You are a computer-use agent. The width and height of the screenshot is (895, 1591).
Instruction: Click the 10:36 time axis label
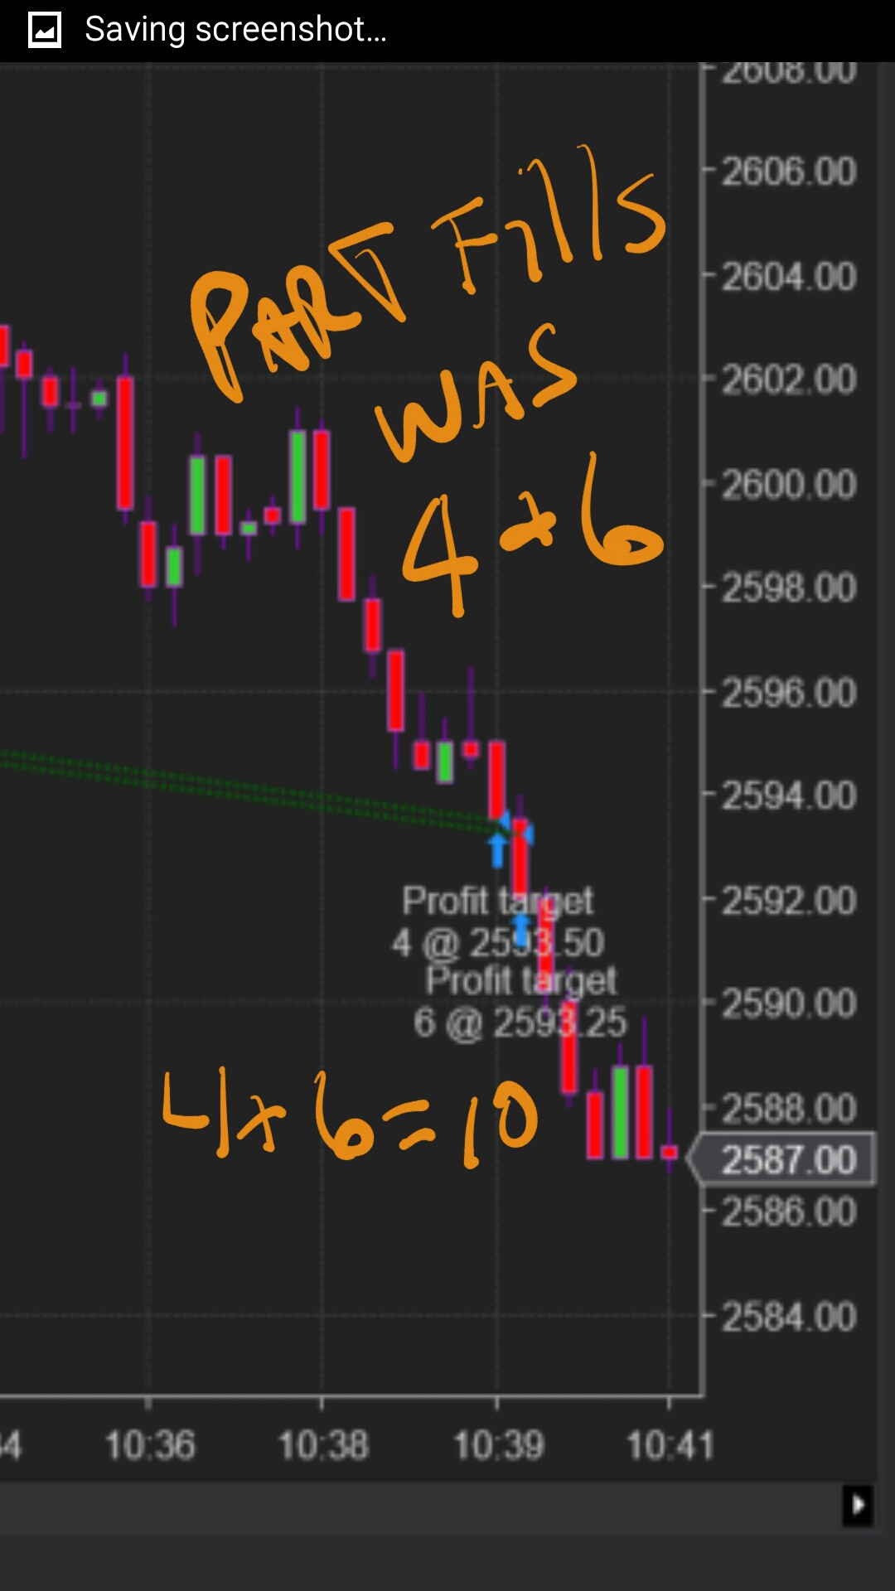[150, 1445]
